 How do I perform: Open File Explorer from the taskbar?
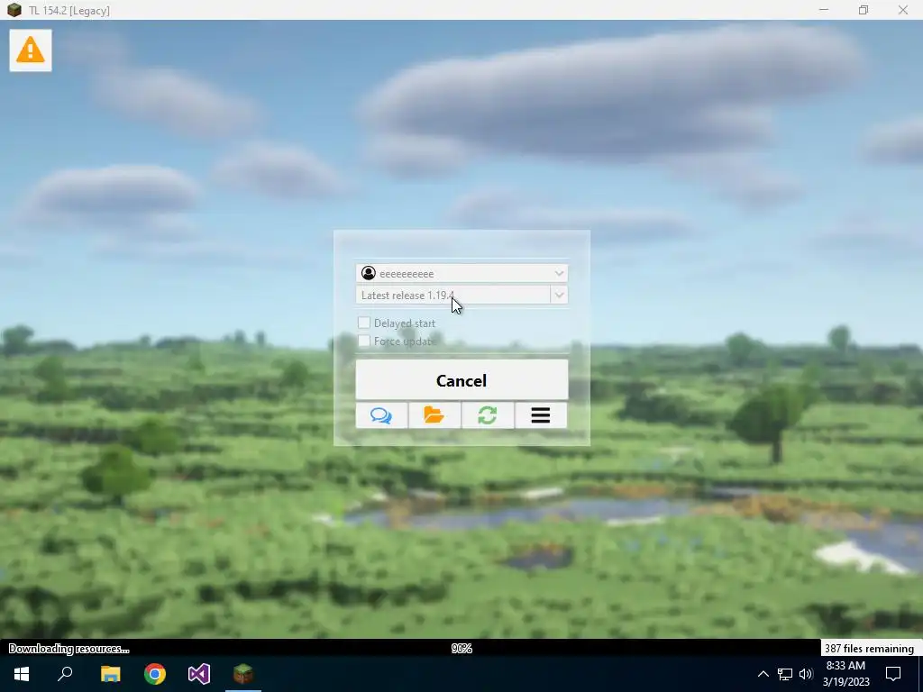(110, 674)
